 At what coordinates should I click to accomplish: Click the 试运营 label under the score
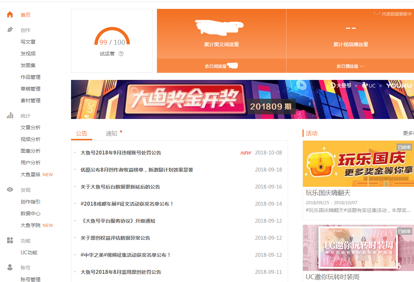107,54
